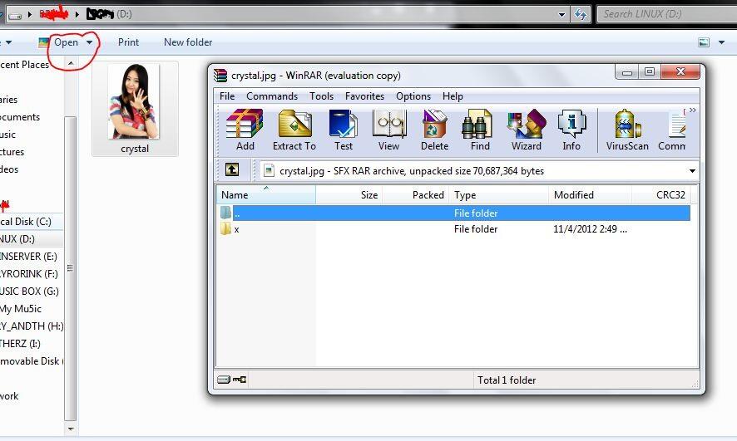737x441 pixels.
Task: Select the (H:) drive in sidebar
Action: 32,326
